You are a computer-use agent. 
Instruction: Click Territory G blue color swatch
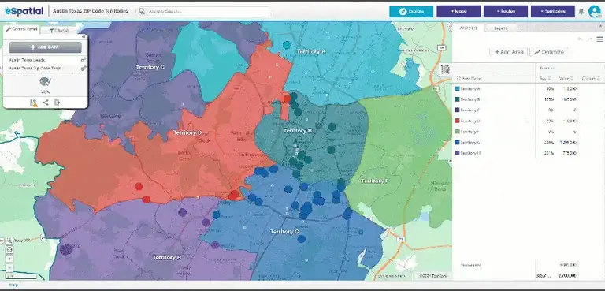[x=457, y=143]
